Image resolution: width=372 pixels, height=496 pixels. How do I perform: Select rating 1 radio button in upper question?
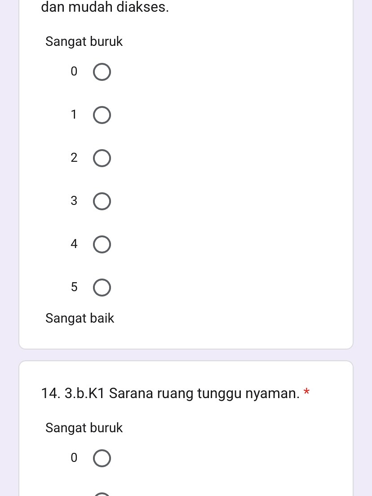102,115
